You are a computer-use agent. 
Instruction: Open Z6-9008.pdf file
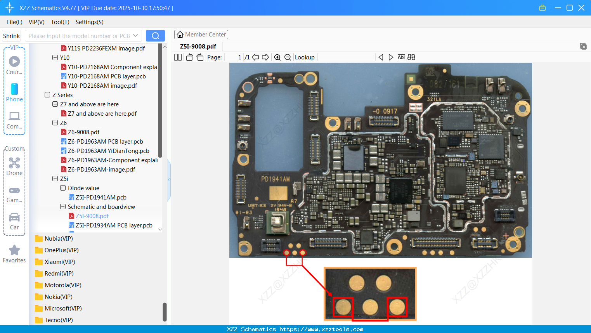point(83,132)
